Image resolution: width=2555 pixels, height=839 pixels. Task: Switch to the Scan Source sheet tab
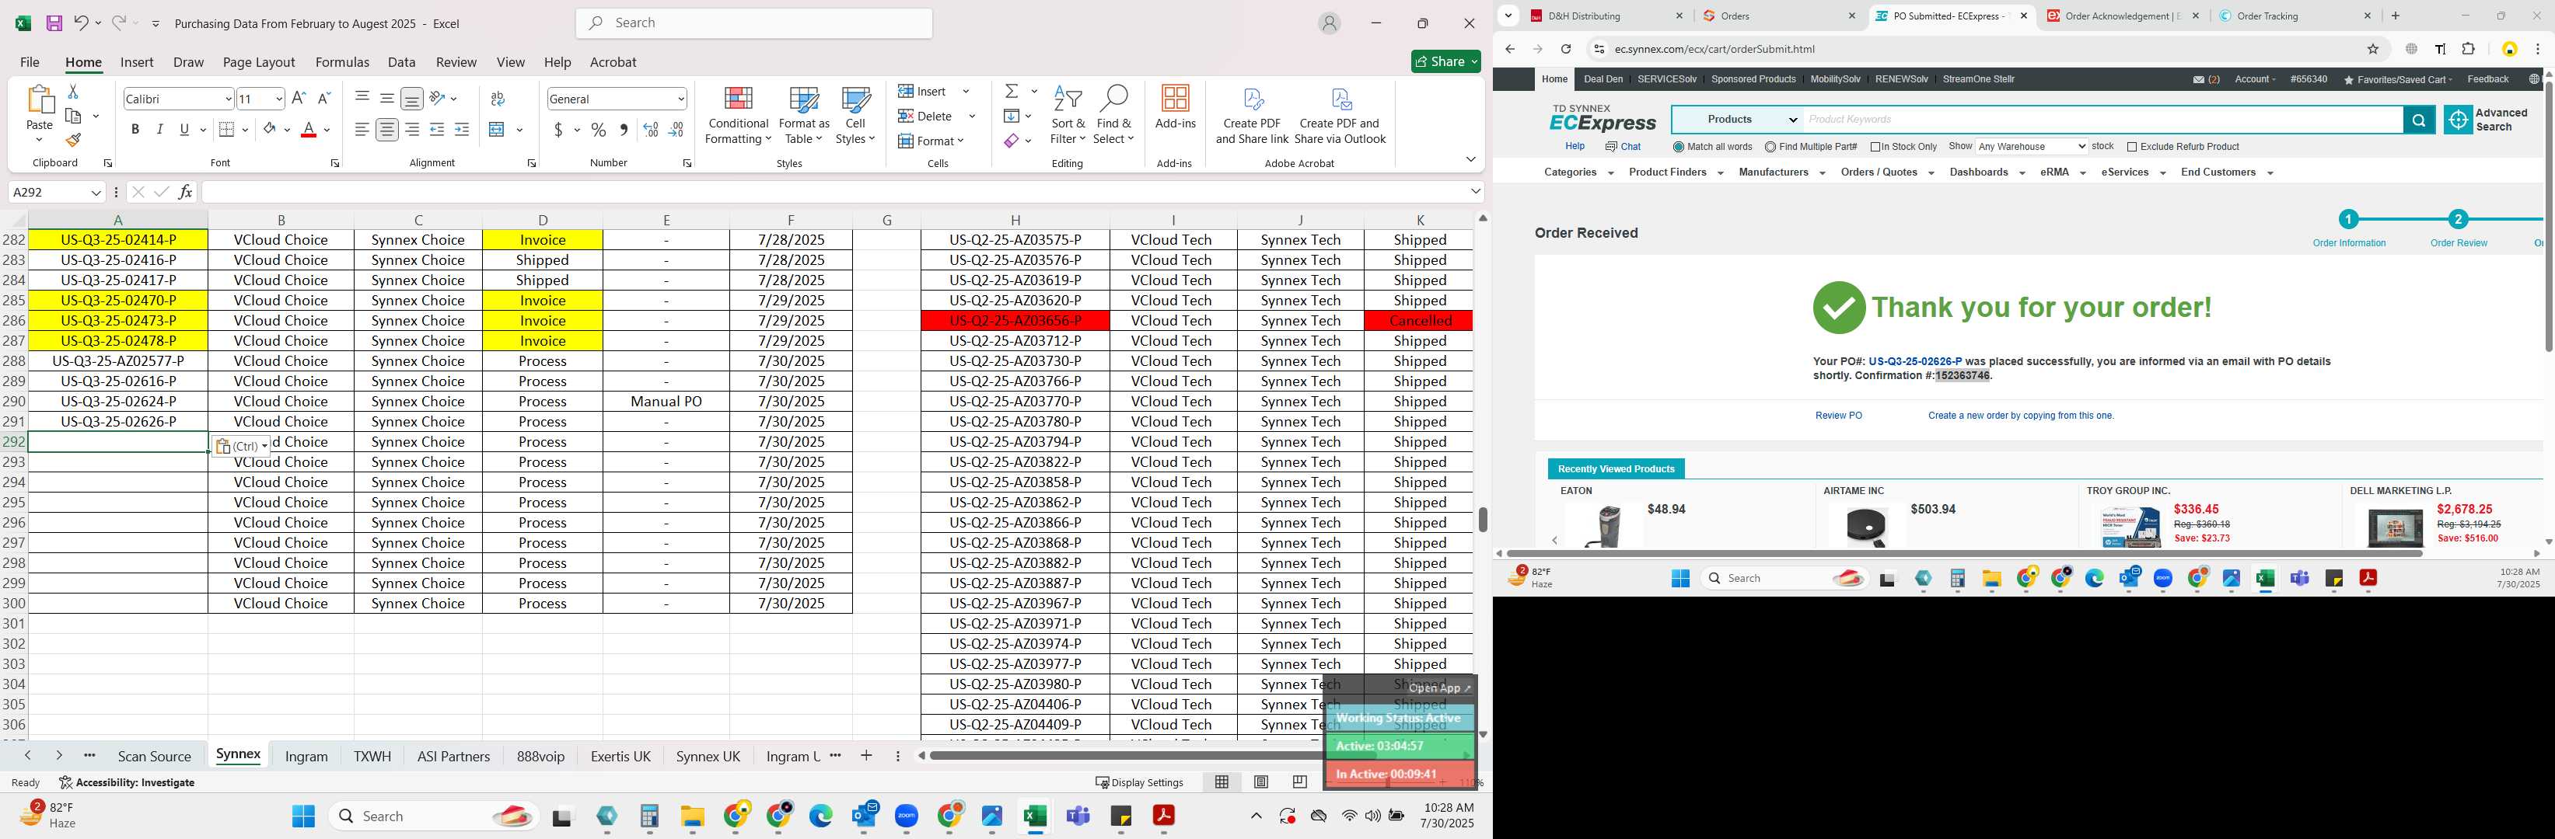pyautogui.click(x=154, y=756)
